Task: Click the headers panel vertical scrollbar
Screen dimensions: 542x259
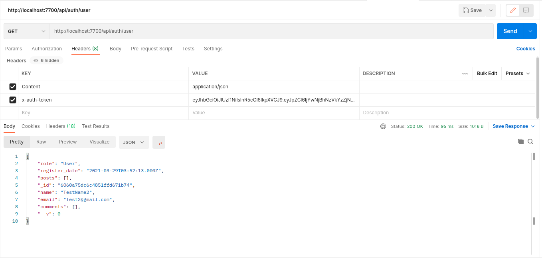Action: coord(538,88)
